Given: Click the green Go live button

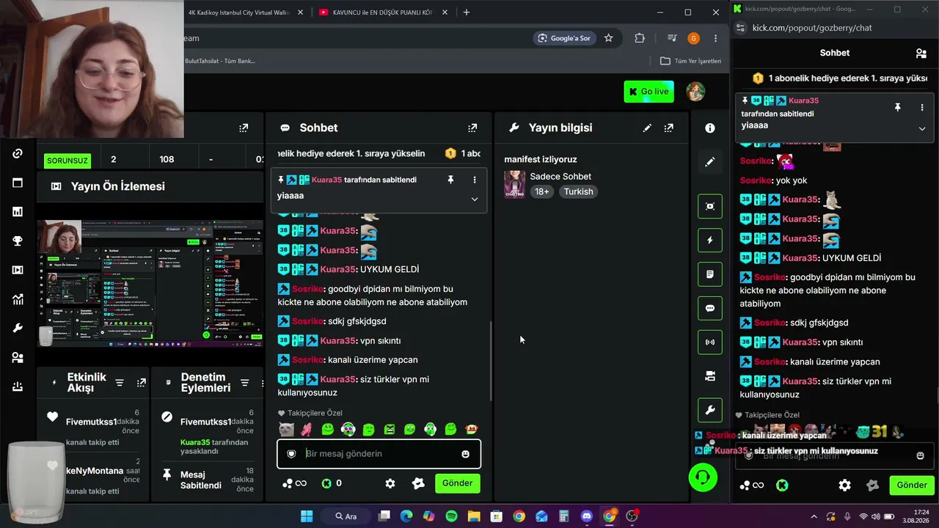Looking at the screenshot, I should (x=648, y=92).
